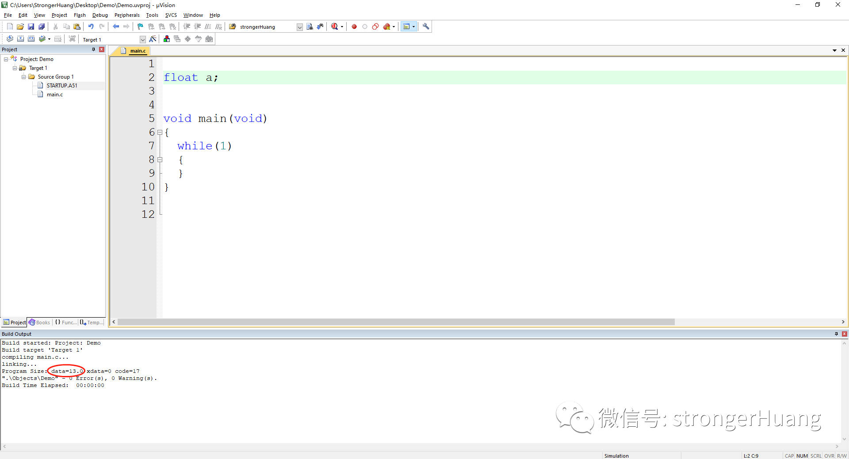The image size is (849, 459).
Task: Close the Build Output panel
Action: pos(844,334)
